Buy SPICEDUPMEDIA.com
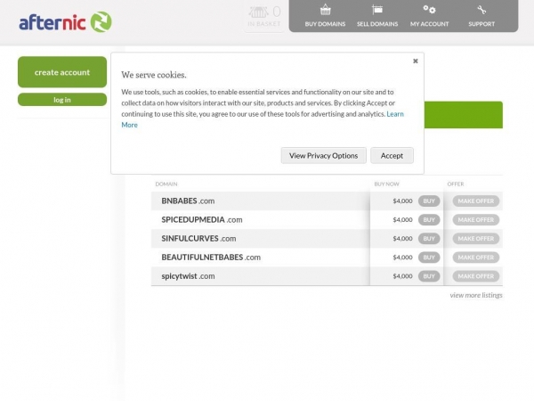534x401 pixels. [x=429, y=219]
